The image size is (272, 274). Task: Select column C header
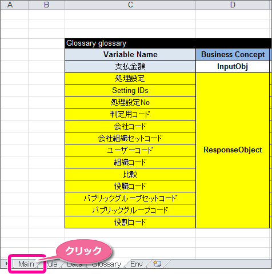[130, 5]
